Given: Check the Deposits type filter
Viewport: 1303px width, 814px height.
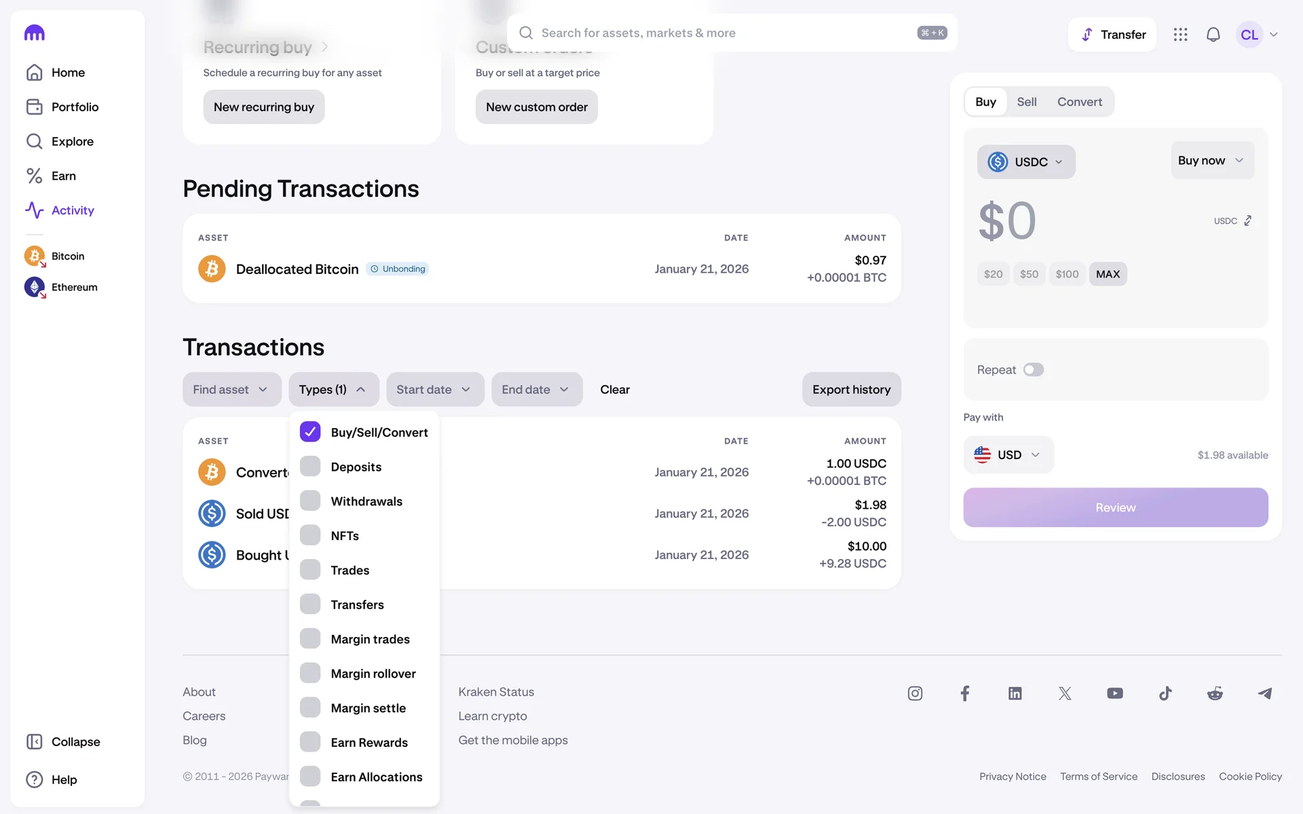Looking at the screenshot, I should [310, 467].
